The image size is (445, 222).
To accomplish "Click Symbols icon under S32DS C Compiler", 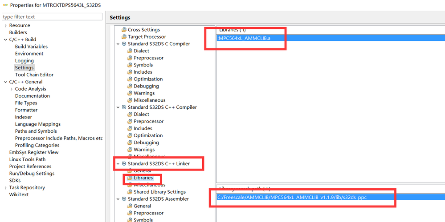I will pyautogui.click(x=130, y=65).
